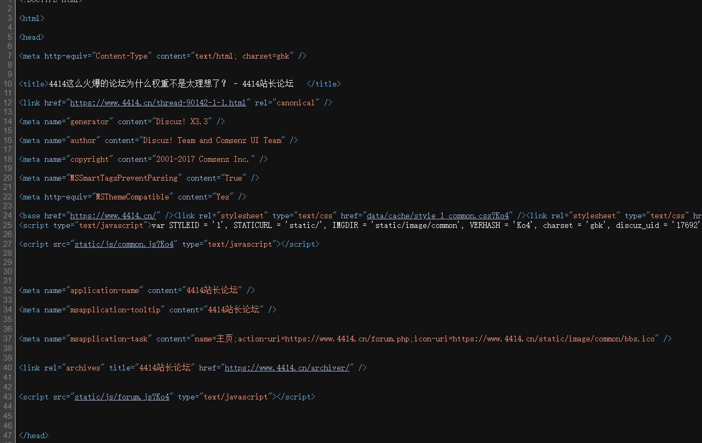
Task: Click the "True" content value
Action: [233, 178]
